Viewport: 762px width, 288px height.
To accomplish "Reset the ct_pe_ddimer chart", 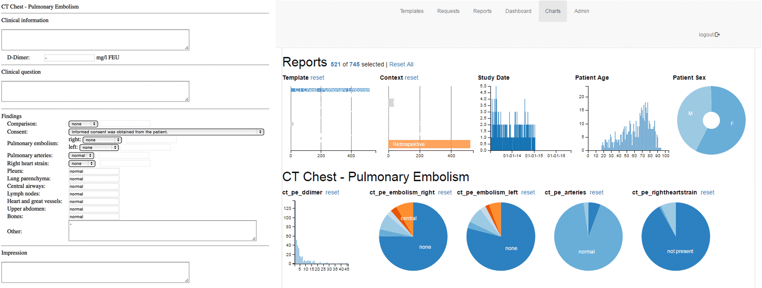I will (x=332, y=192).
